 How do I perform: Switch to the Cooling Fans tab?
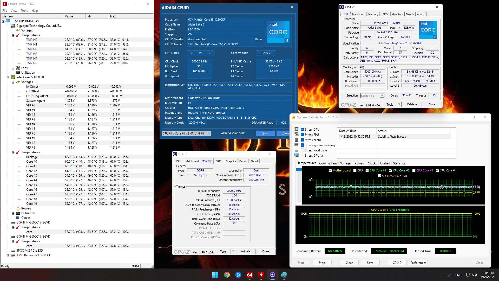pos(328,163)
